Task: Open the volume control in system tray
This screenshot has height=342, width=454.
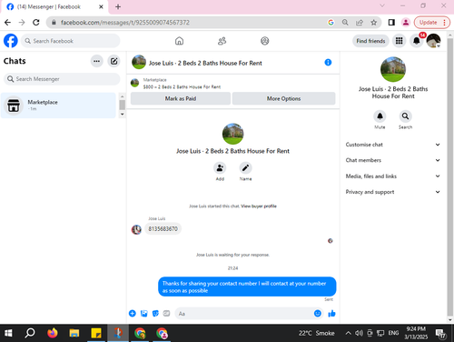Action: pos(359,333)
